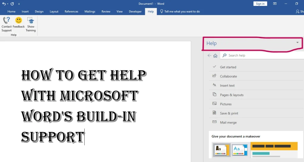Image resolution: width=304 pixels, height=162 pixels.
Task: Select the Help ribbon tab
Action: pos(151,12)
